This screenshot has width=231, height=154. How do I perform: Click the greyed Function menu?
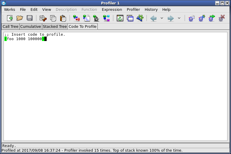click(89, 10)
